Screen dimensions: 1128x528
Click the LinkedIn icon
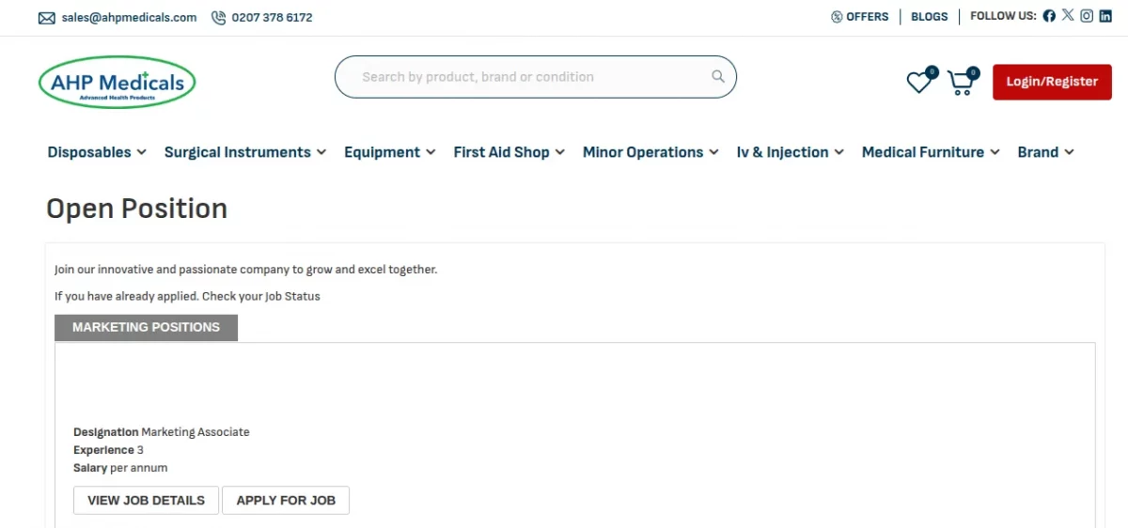1105,16
